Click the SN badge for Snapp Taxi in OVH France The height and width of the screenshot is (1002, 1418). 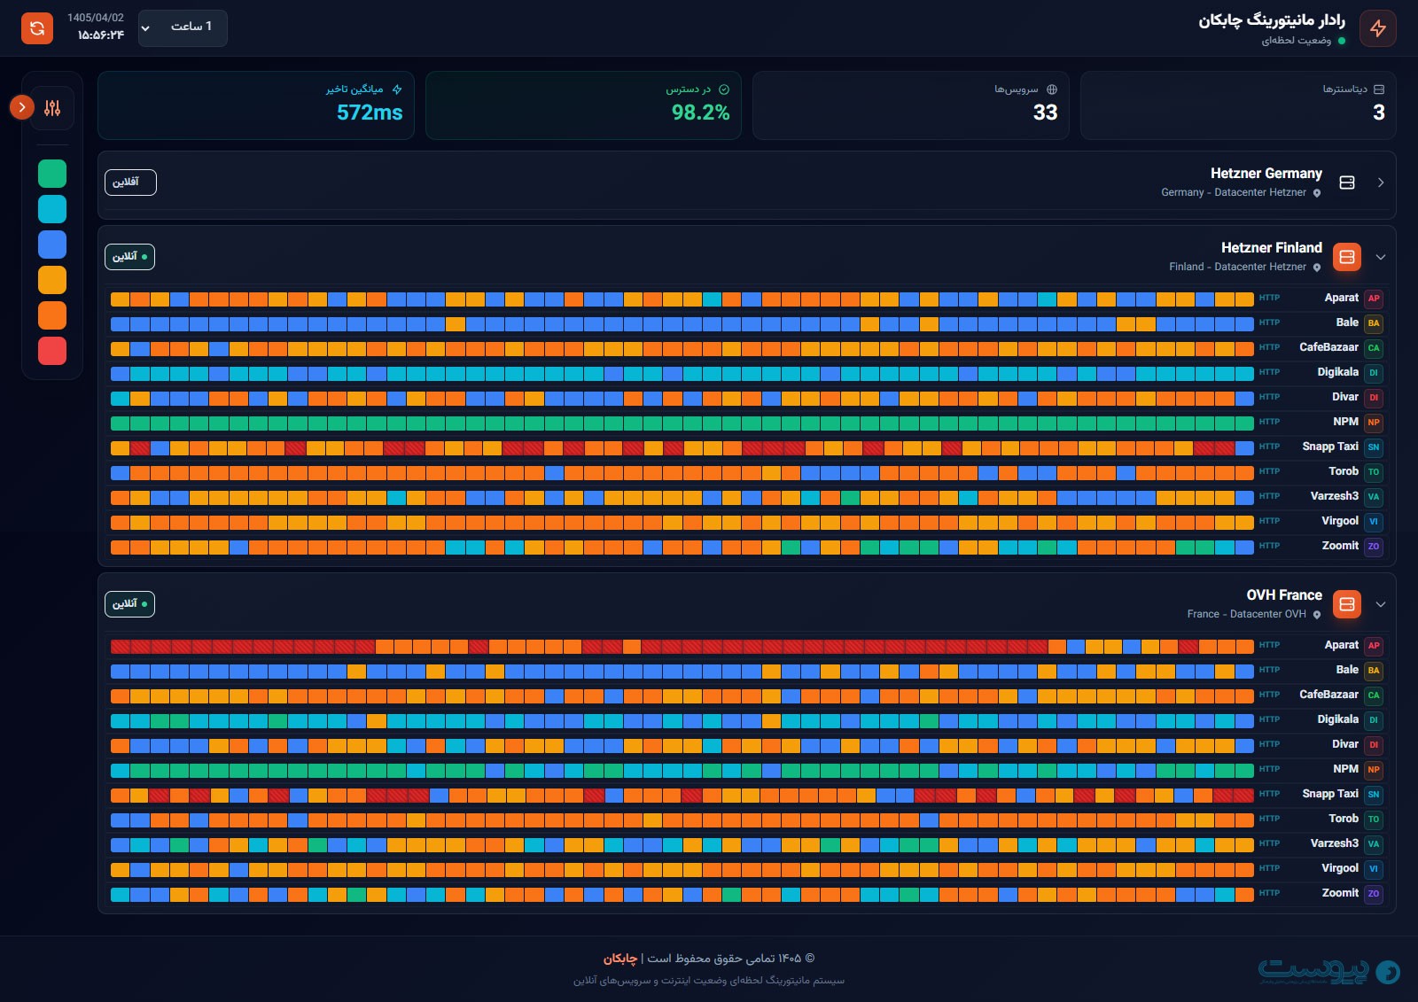[1374, 795]
